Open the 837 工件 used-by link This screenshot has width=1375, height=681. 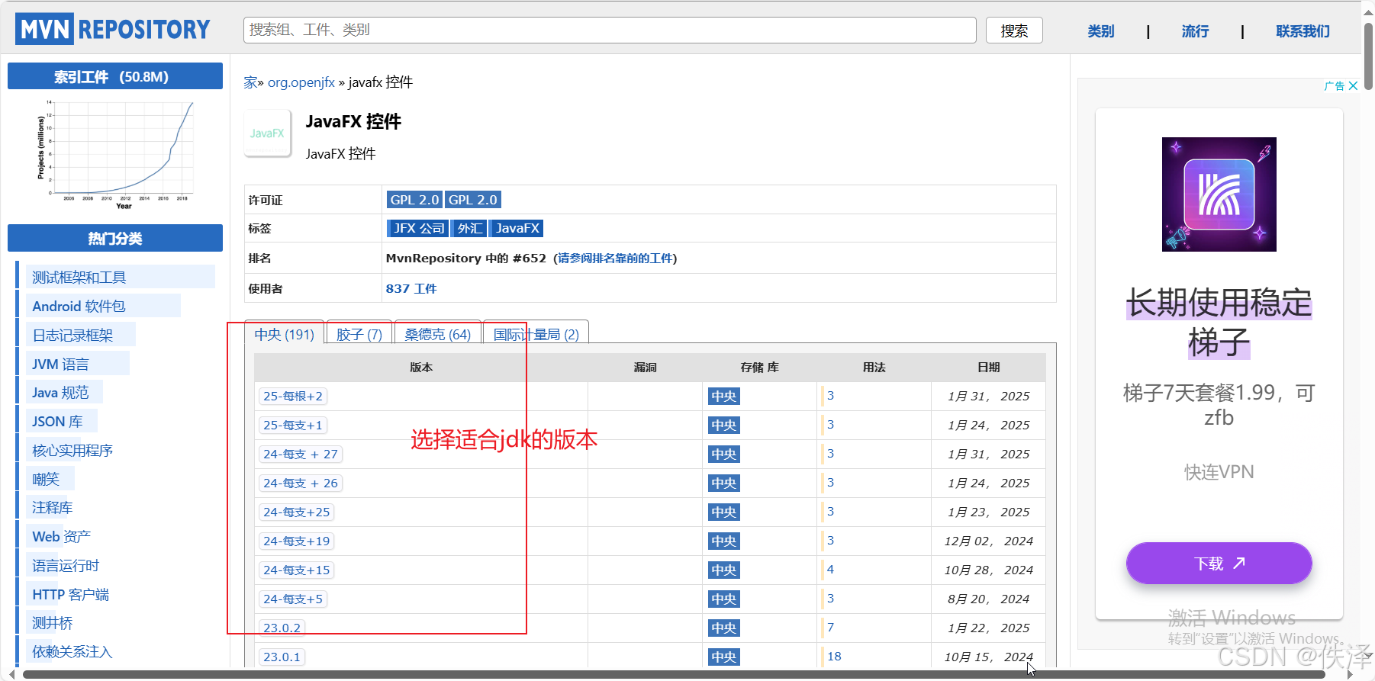[x=411, y=288]
